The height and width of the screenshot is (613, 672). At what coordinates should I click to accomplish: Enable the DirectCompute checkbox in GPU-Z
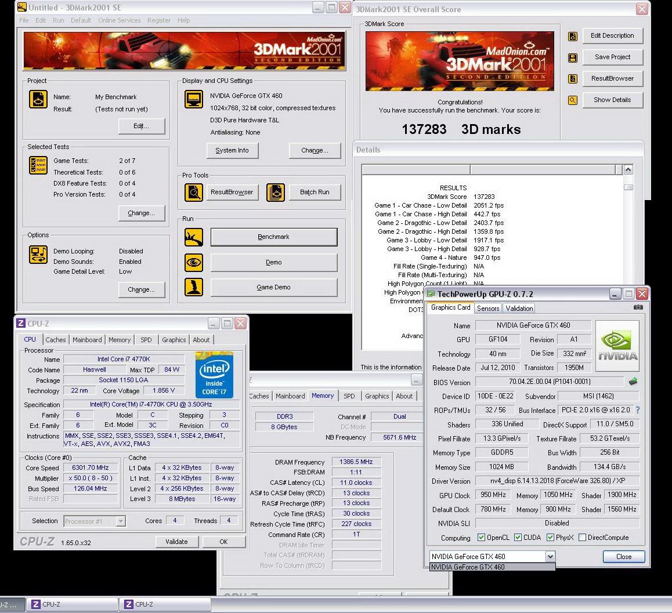[582, 537]
